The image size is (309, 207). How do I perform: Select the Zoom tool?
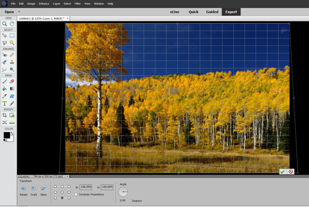4,24
